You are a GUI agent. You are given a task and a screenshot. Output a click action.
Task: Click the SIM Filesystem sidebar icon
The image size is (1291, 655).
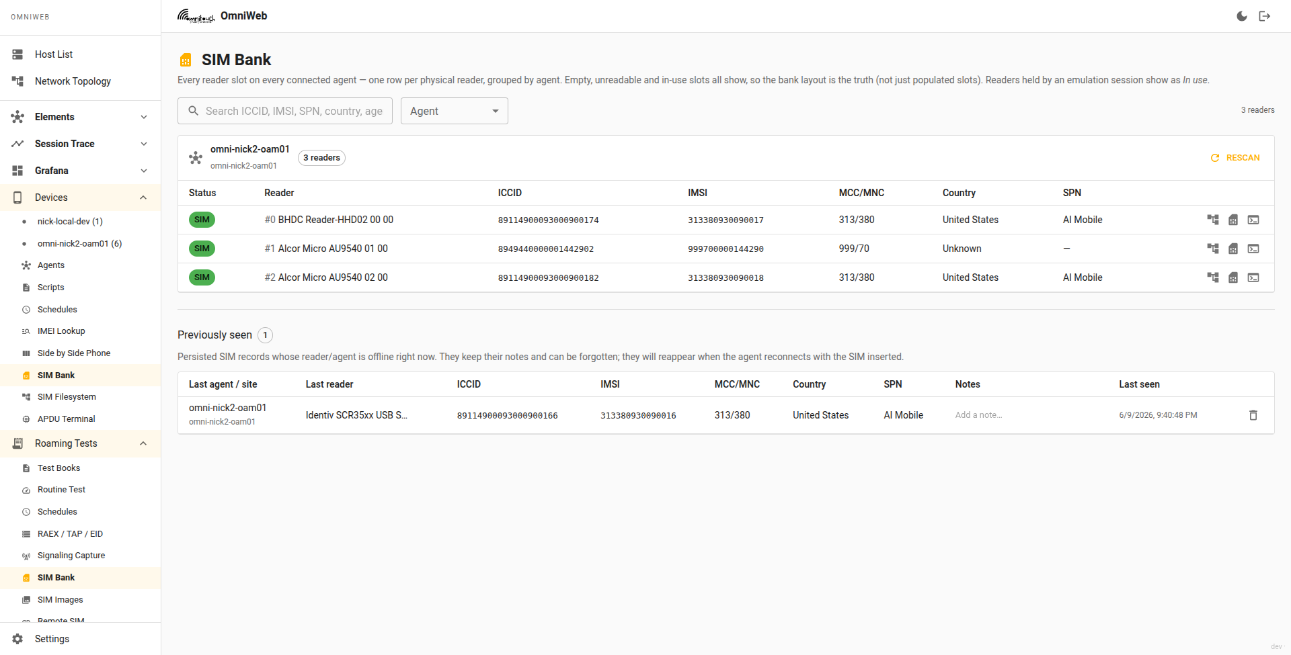click(26, 397)
